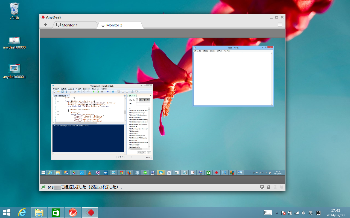The height and width of the screenshot is (218, 350).
Task: Collapse the script pane in PowerShell ISE
Action: coord(125,96)
